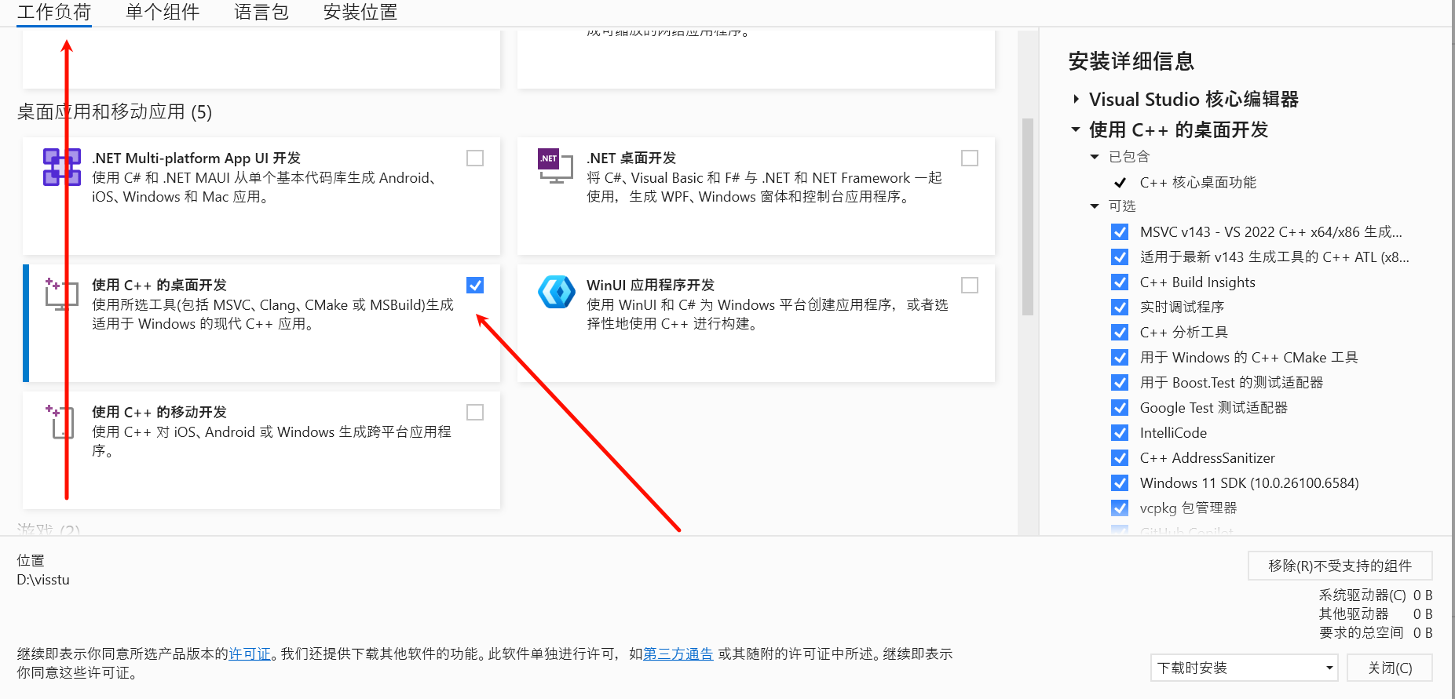Click the 其他驱动器 label
This screenshot has width=1455, height=699.
coord(1354,614)
